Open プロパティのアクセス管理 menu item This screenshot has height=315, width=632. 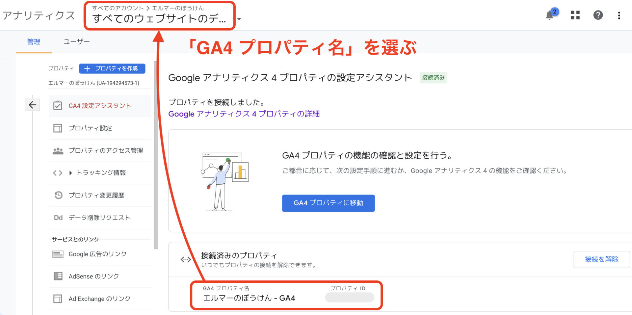pos(100,150)
